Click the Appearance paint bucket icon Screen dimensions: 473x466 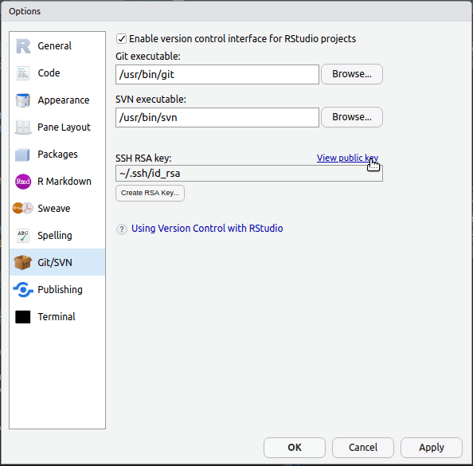click(x=23, y=100)
